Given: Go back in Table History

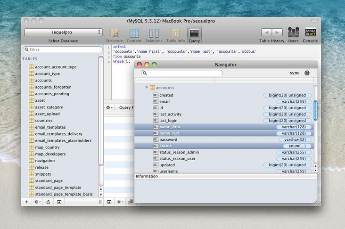Looking at the screenshot, I should (x=266, y=33).
